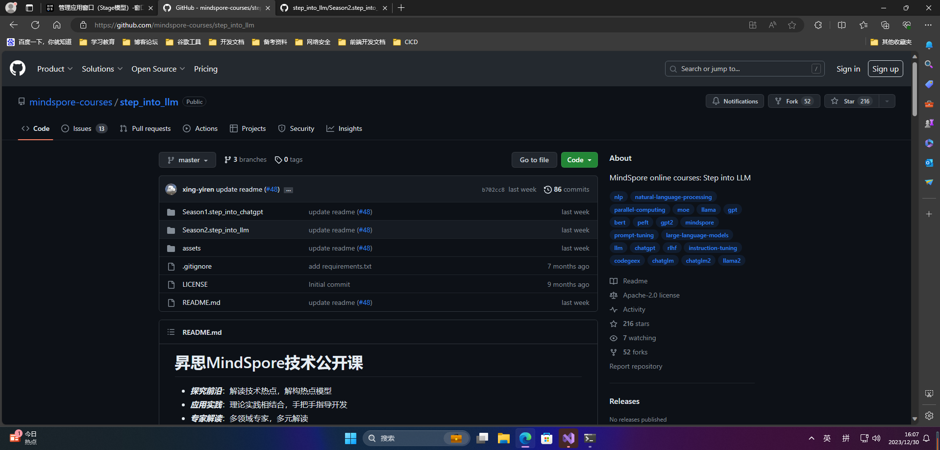Fork the repository button
The image size is (940, 450).
point(794,101)
